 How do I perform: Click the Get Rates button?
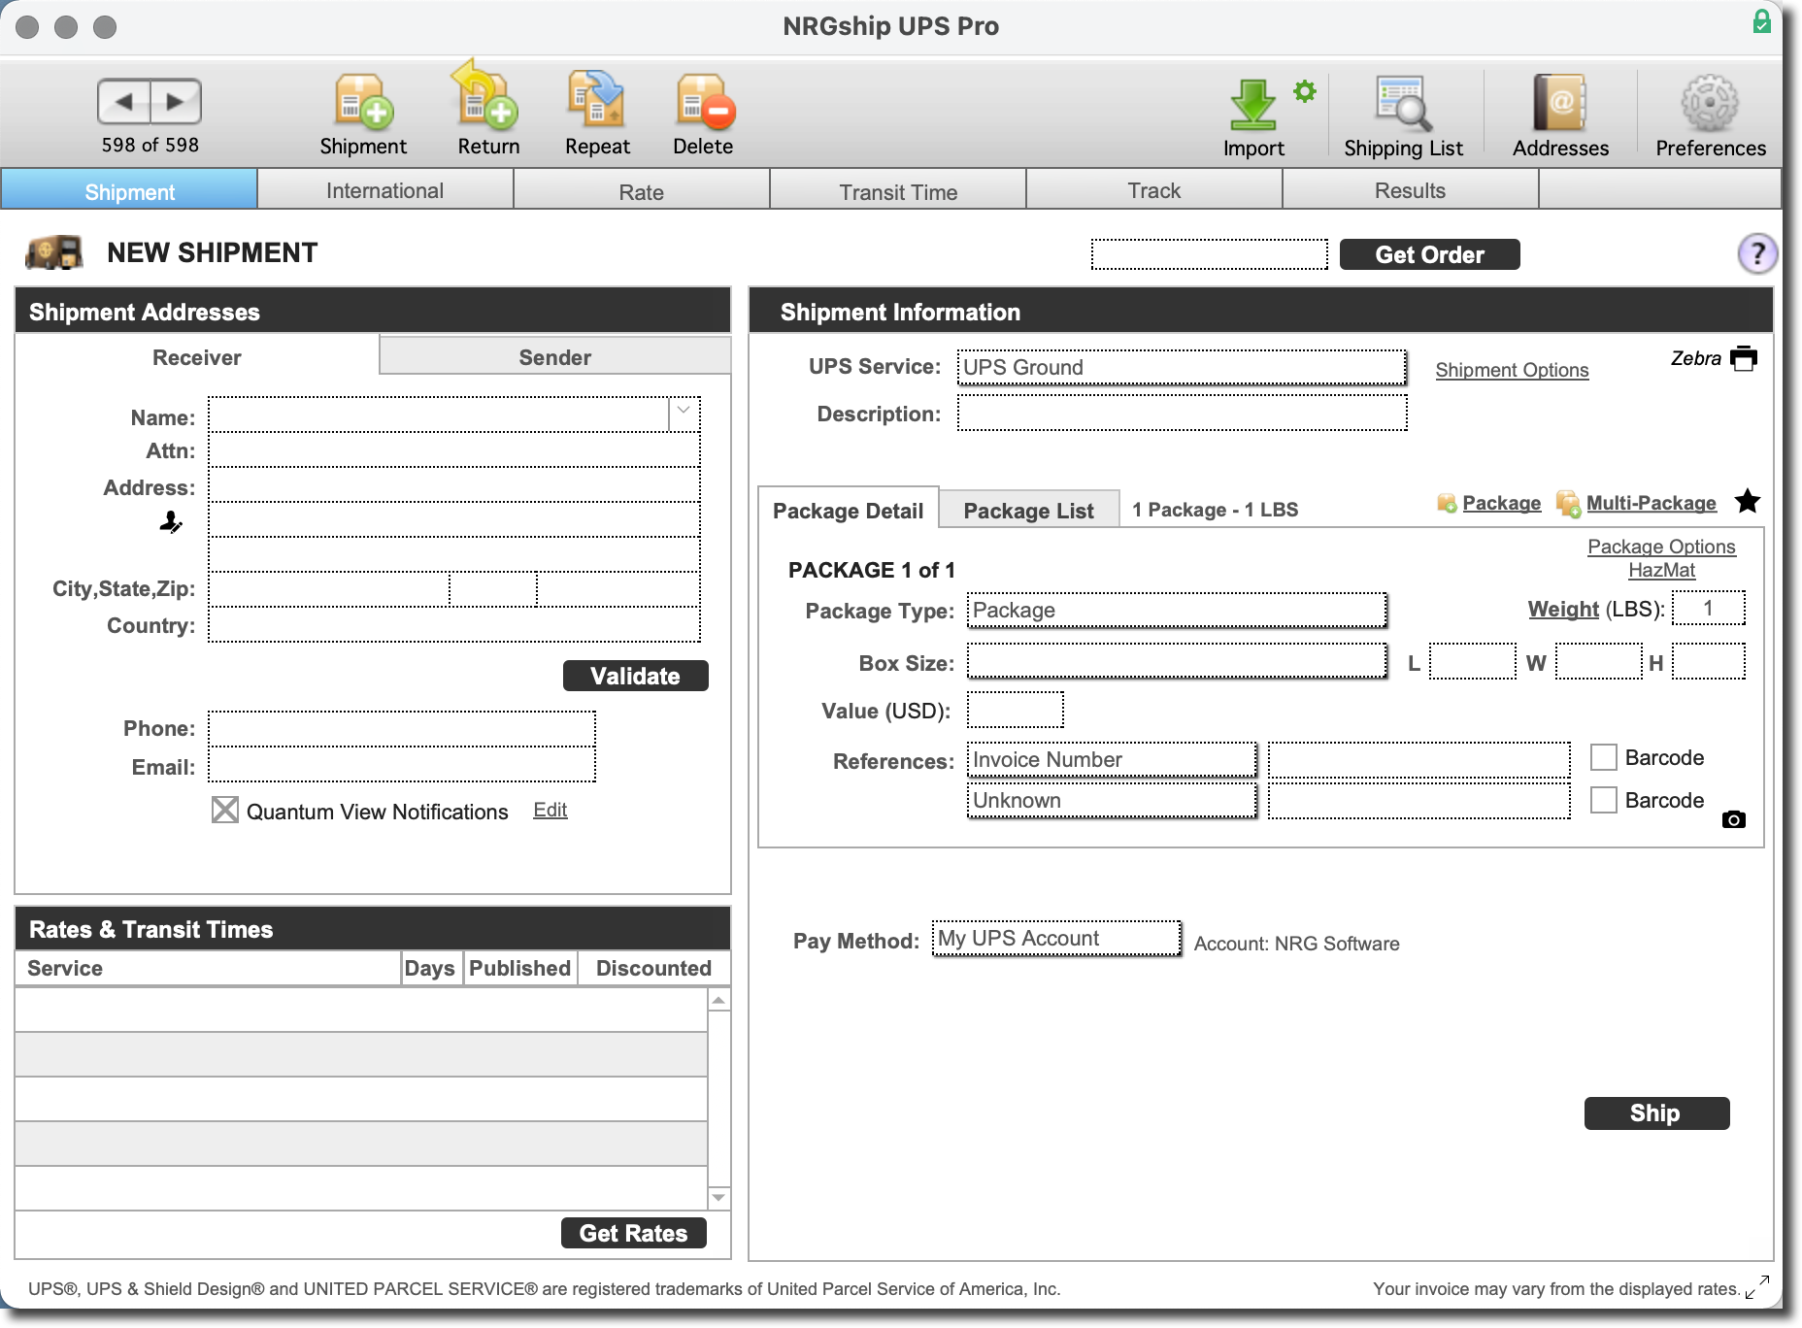tap(633, 1233)
